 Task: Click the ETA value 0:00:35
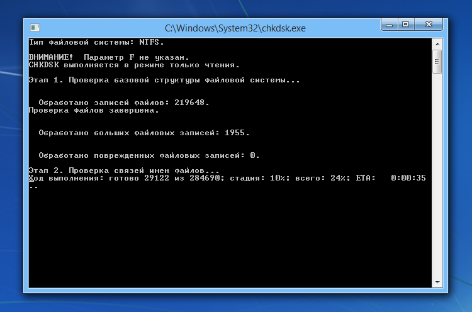[408, 178]
